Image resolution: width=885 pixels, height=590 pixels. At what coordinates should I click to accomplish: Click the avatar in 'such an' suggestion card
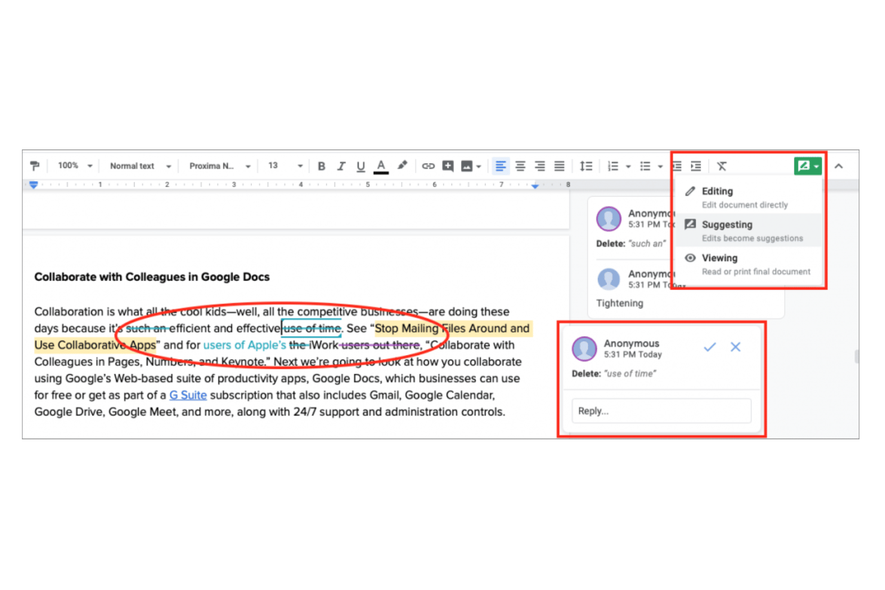click(x=609, y=219)
